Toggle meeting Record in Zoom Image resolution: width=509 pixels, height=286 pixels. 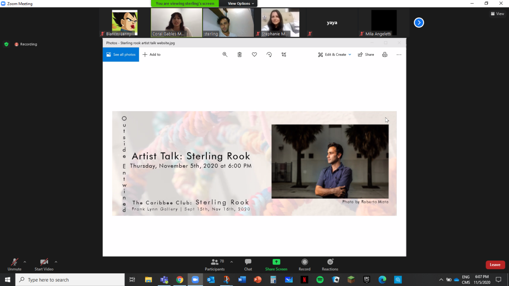[305, 265]
